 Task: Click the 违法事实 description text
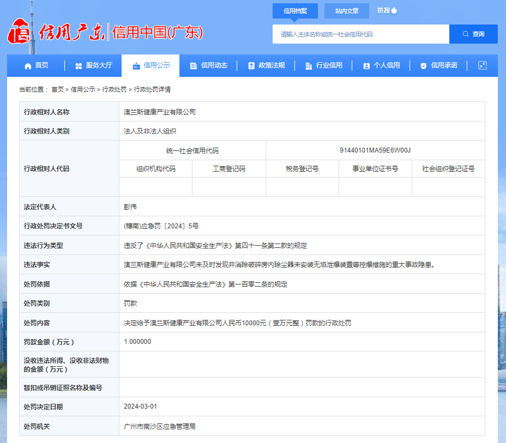pyautogui.click(x=280, y=265)
